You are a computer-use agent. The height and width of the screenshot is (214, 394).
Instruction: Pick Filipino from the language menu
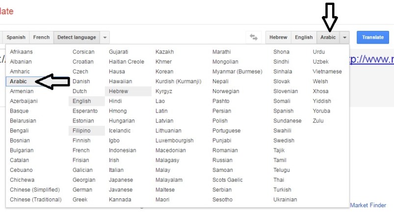click(81, 131)
